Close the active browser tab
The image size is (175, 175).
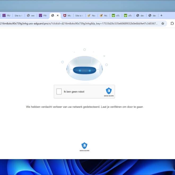(58, 16)
